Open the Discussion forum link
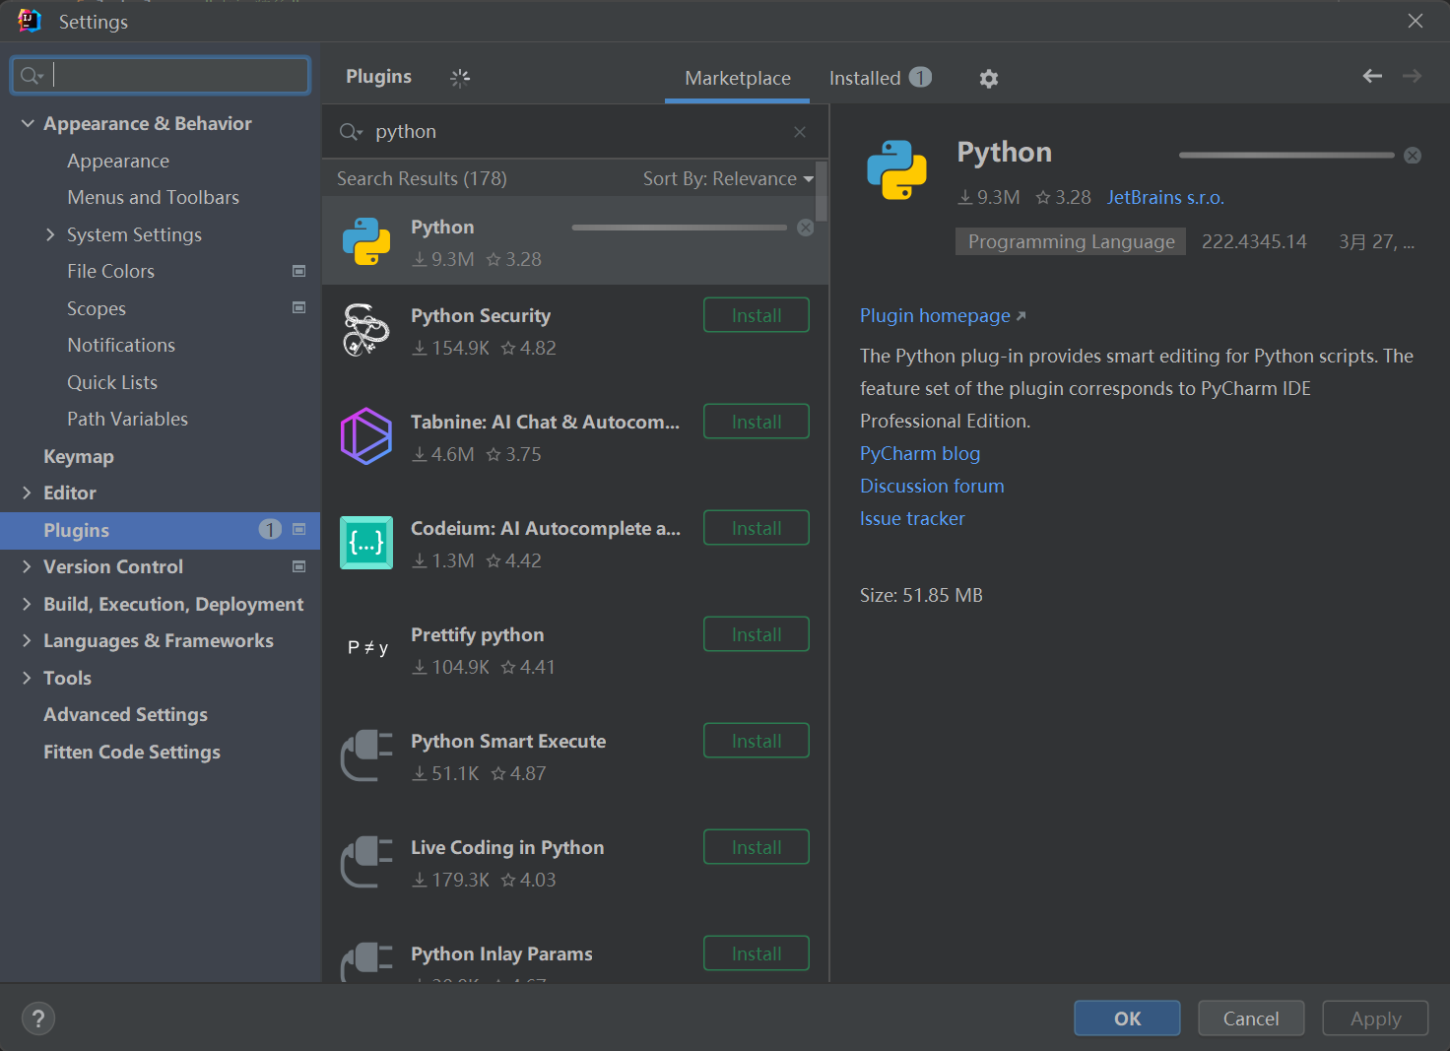Screen dimensions: 1450x1051 (932, 486)
